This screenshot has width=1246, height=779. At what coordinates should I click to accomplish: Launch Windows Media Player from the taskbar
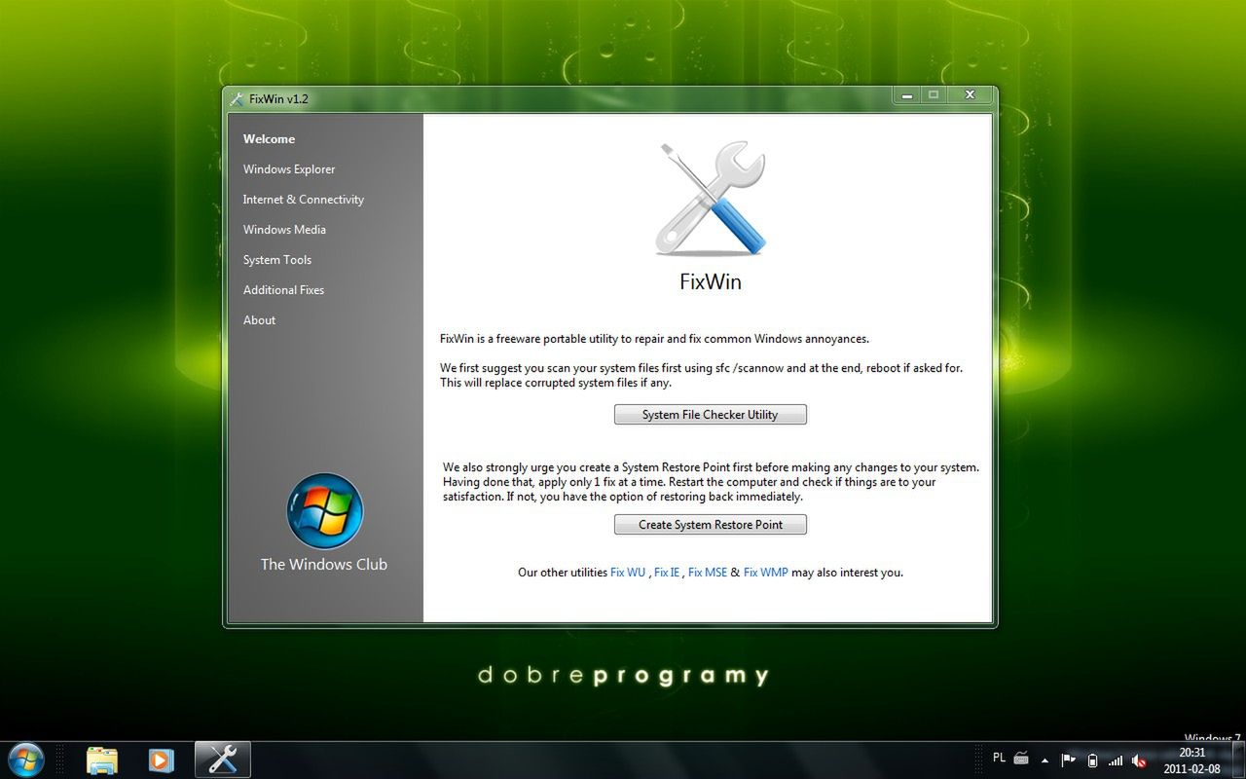pos(161,760)
